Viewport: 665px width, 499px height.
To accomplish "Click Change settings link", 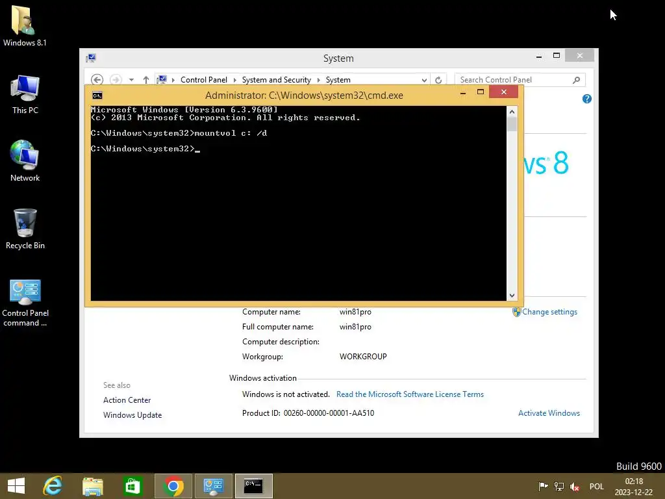I will (x=549, y=312).
